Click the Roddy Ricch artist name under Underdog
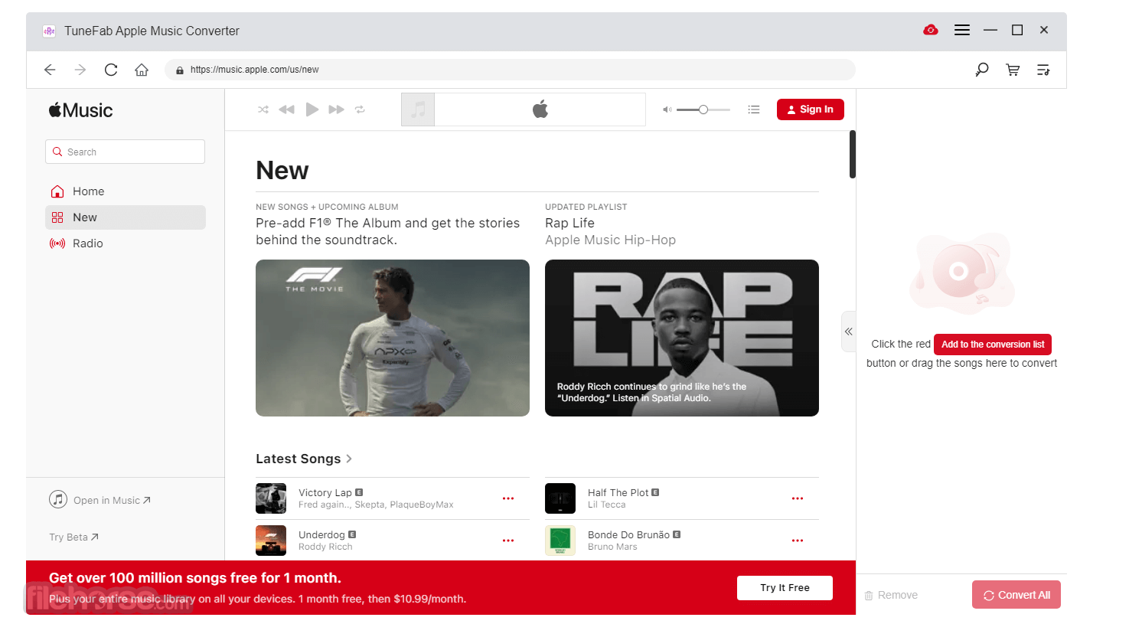This screenshot has width=1129, height=637. [x=325, y=547]
